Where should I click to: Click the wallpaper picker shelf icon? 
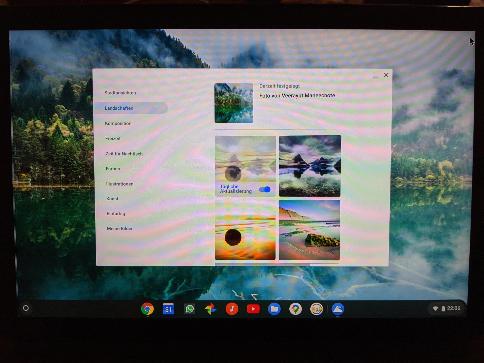(338, 309)
